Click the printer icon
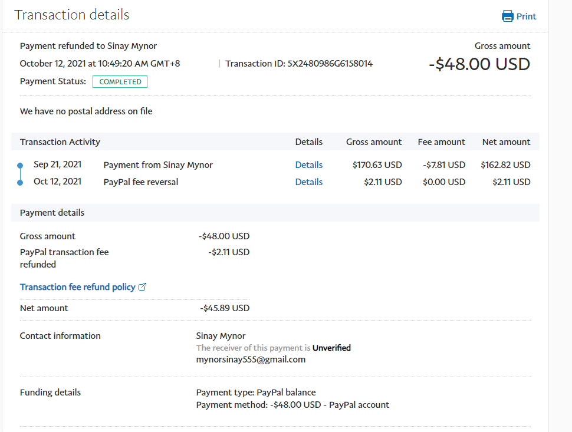This screenshot has width=572, height=432. click(507, 17)
